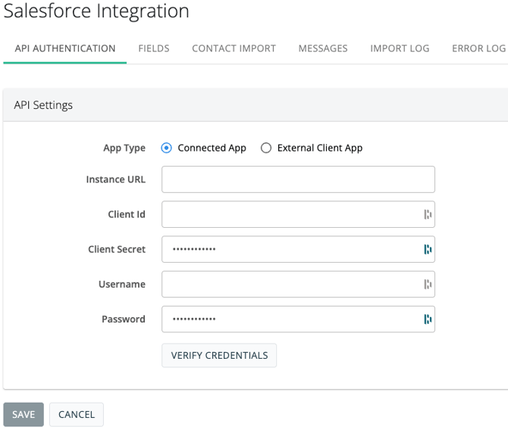This screenshot has height=430, width=508.
Task: Select the External Client App option
Action: click(266, 148)
